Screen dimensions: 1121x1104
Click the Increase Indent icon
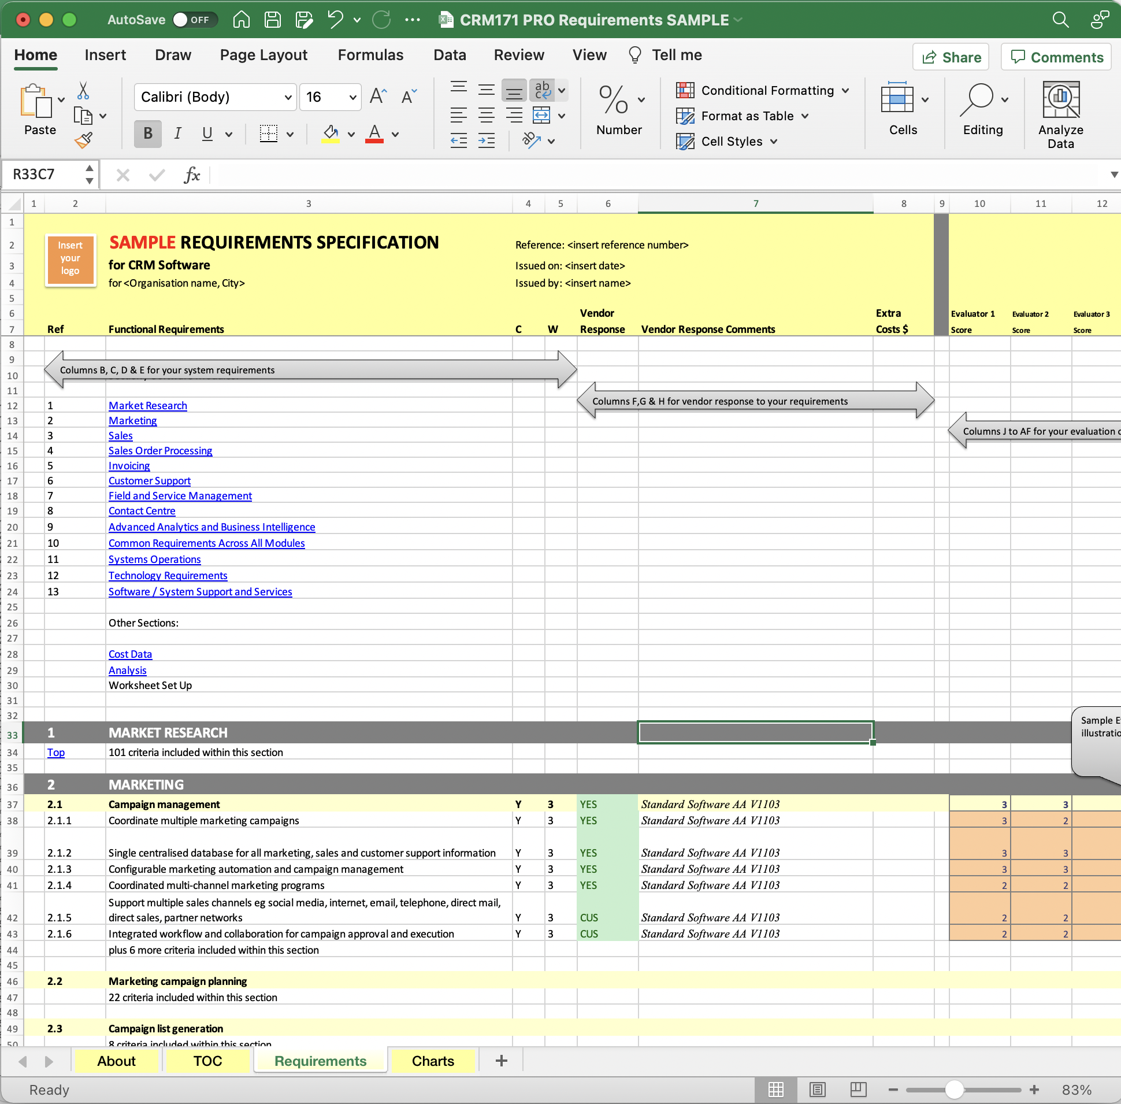(x=486, y=140)
